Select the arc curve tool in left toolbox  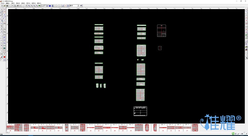pyautogui.click(x=4, y=18)
